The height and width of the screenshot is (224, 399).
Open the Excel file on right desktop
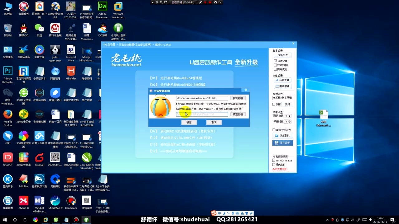pos(324,118)
